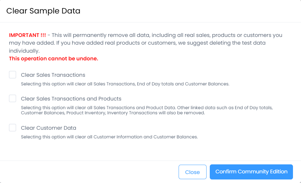
Task: Click the "Clear Sales Transactions" option label
Action: [53, 75]
